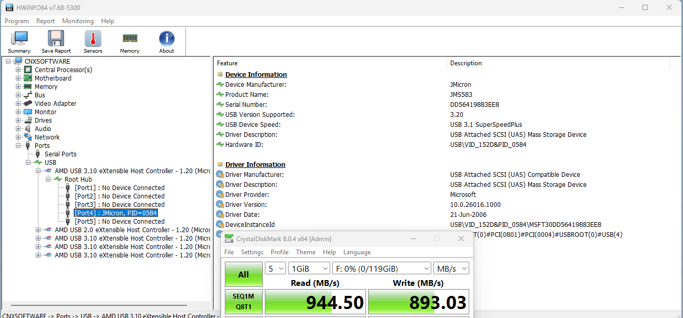The width and height of the screenshot is (683, 318).
Task: Collapse the USB node
Action: [28, 163]
